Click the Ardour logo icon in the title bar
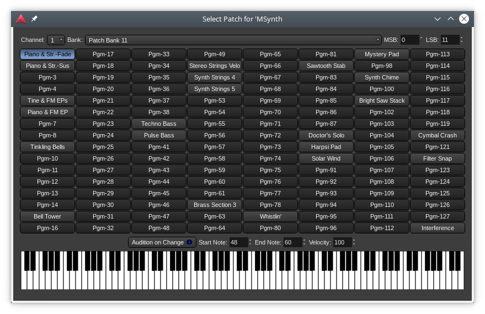The image size is (485, 314). 21,19
